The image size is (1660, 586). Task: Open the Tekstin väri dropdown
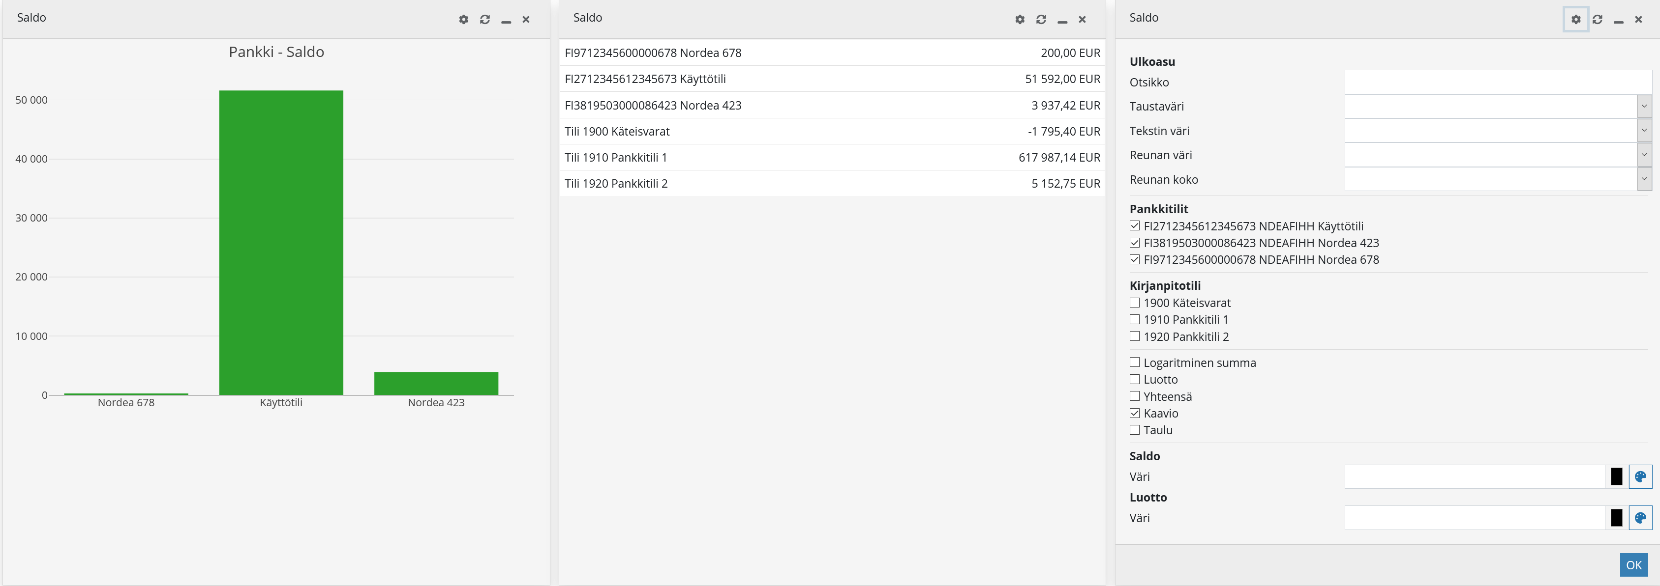tap(1644, 131)
